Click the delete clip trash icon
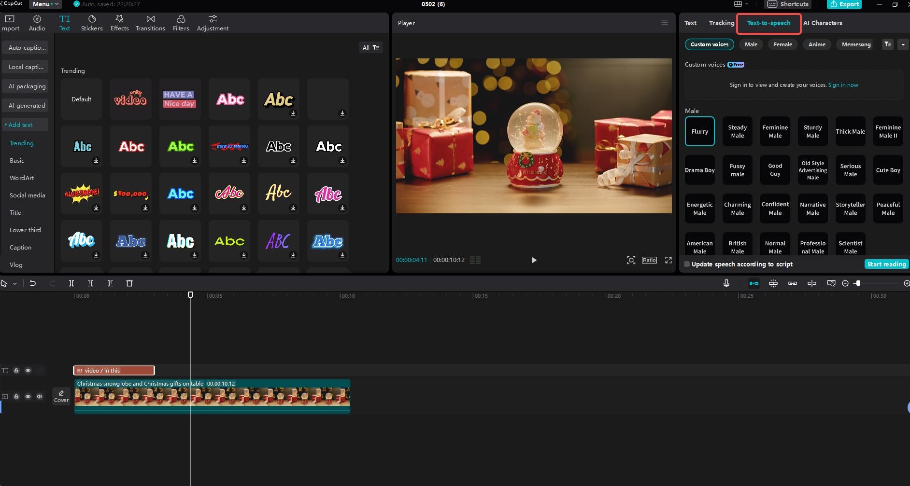This screenshot has width=910, height=486. click(129, 283)
